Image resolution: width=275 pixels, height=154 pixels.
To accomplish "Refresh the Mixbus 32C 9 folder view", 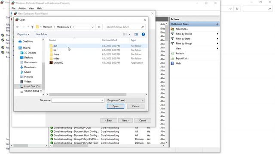I will click(x=99, y=27).
